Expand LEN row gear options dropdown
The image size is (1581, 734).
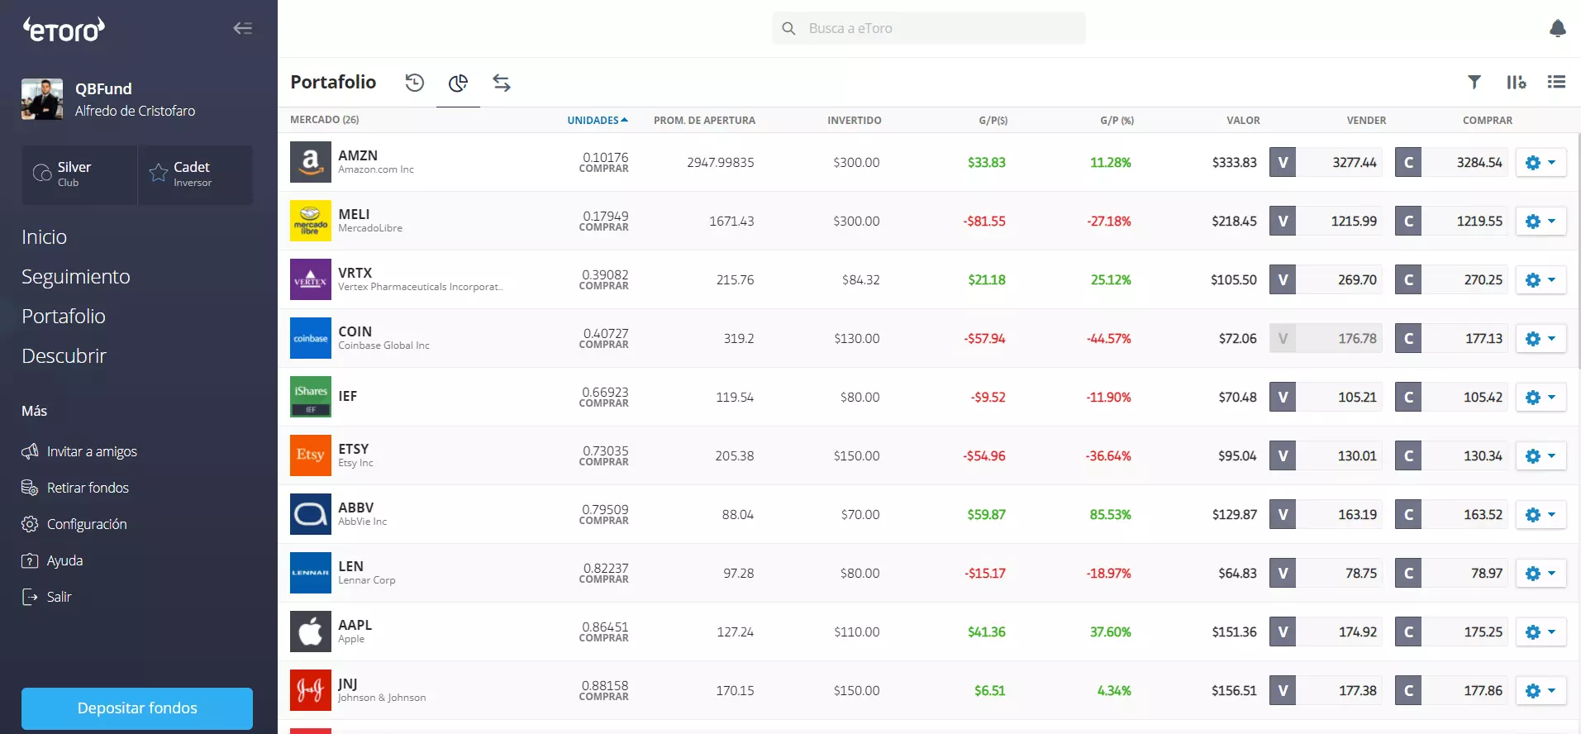(x=1541, y=573)
